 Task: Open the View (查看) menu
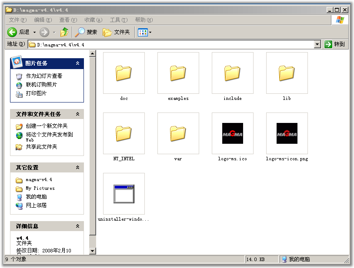(x=68, y=20)
